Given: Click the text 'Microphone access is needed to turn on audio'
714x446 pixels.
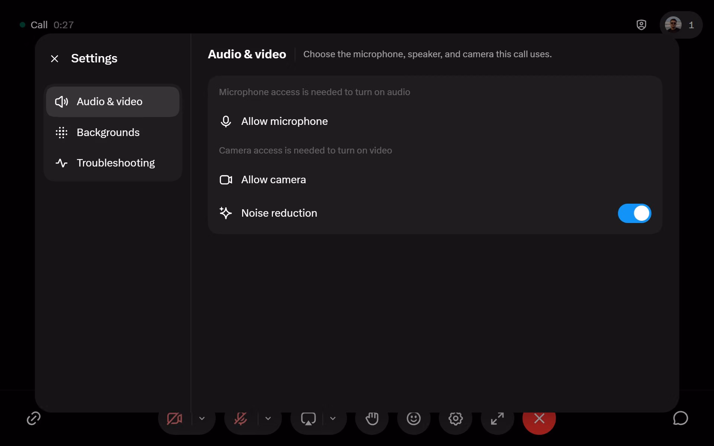Looking at the screenshot, I should pos(315,92).
